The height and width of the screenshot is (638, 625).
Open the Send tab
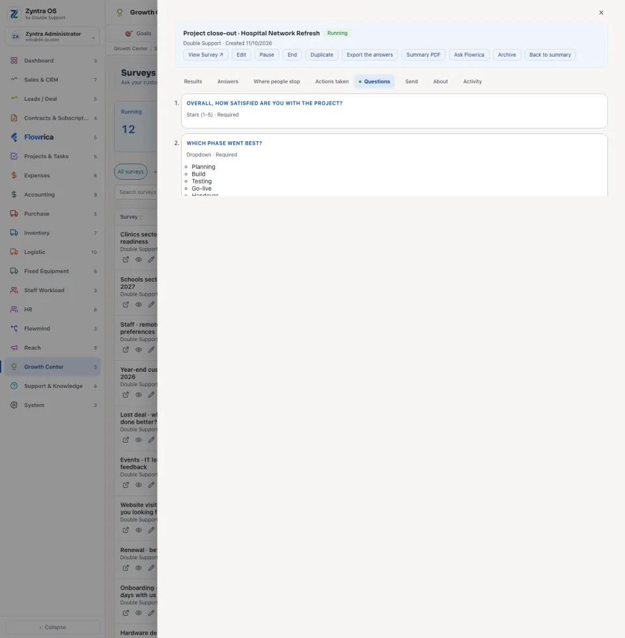click(x=411, y=81)
